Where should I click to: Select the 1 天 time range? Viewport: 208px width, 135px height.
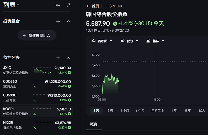(96, 111)
